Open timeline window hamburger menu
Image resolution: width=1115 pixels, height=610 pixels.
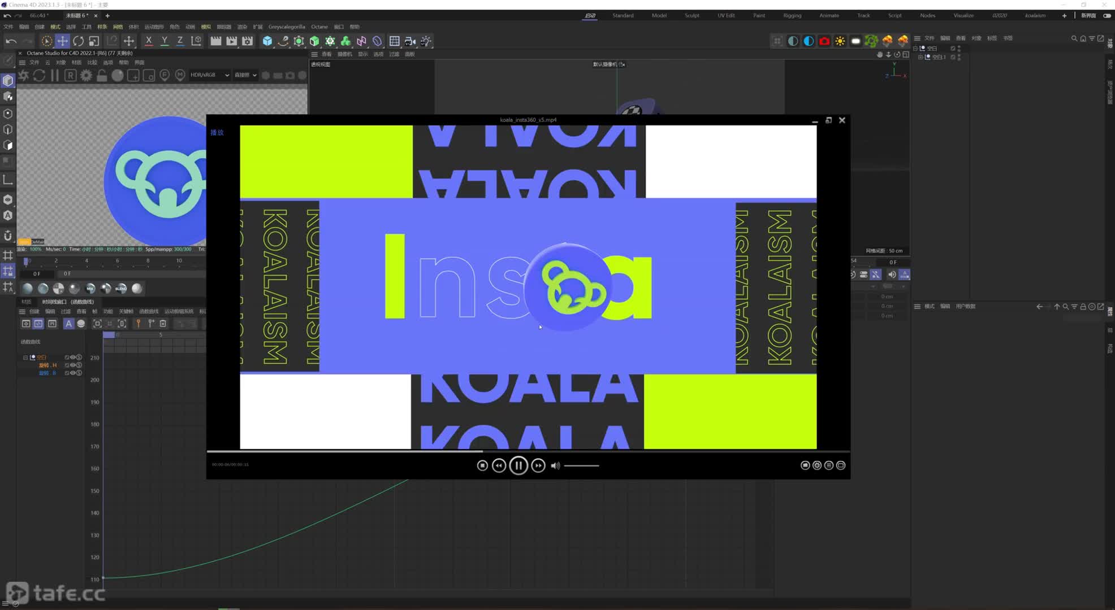[22, 311]
